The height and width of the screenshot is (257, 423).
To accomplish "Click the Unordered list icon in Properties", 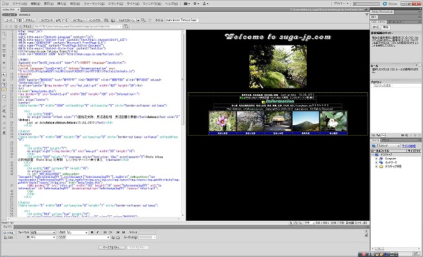I will [x=105, y=232].
